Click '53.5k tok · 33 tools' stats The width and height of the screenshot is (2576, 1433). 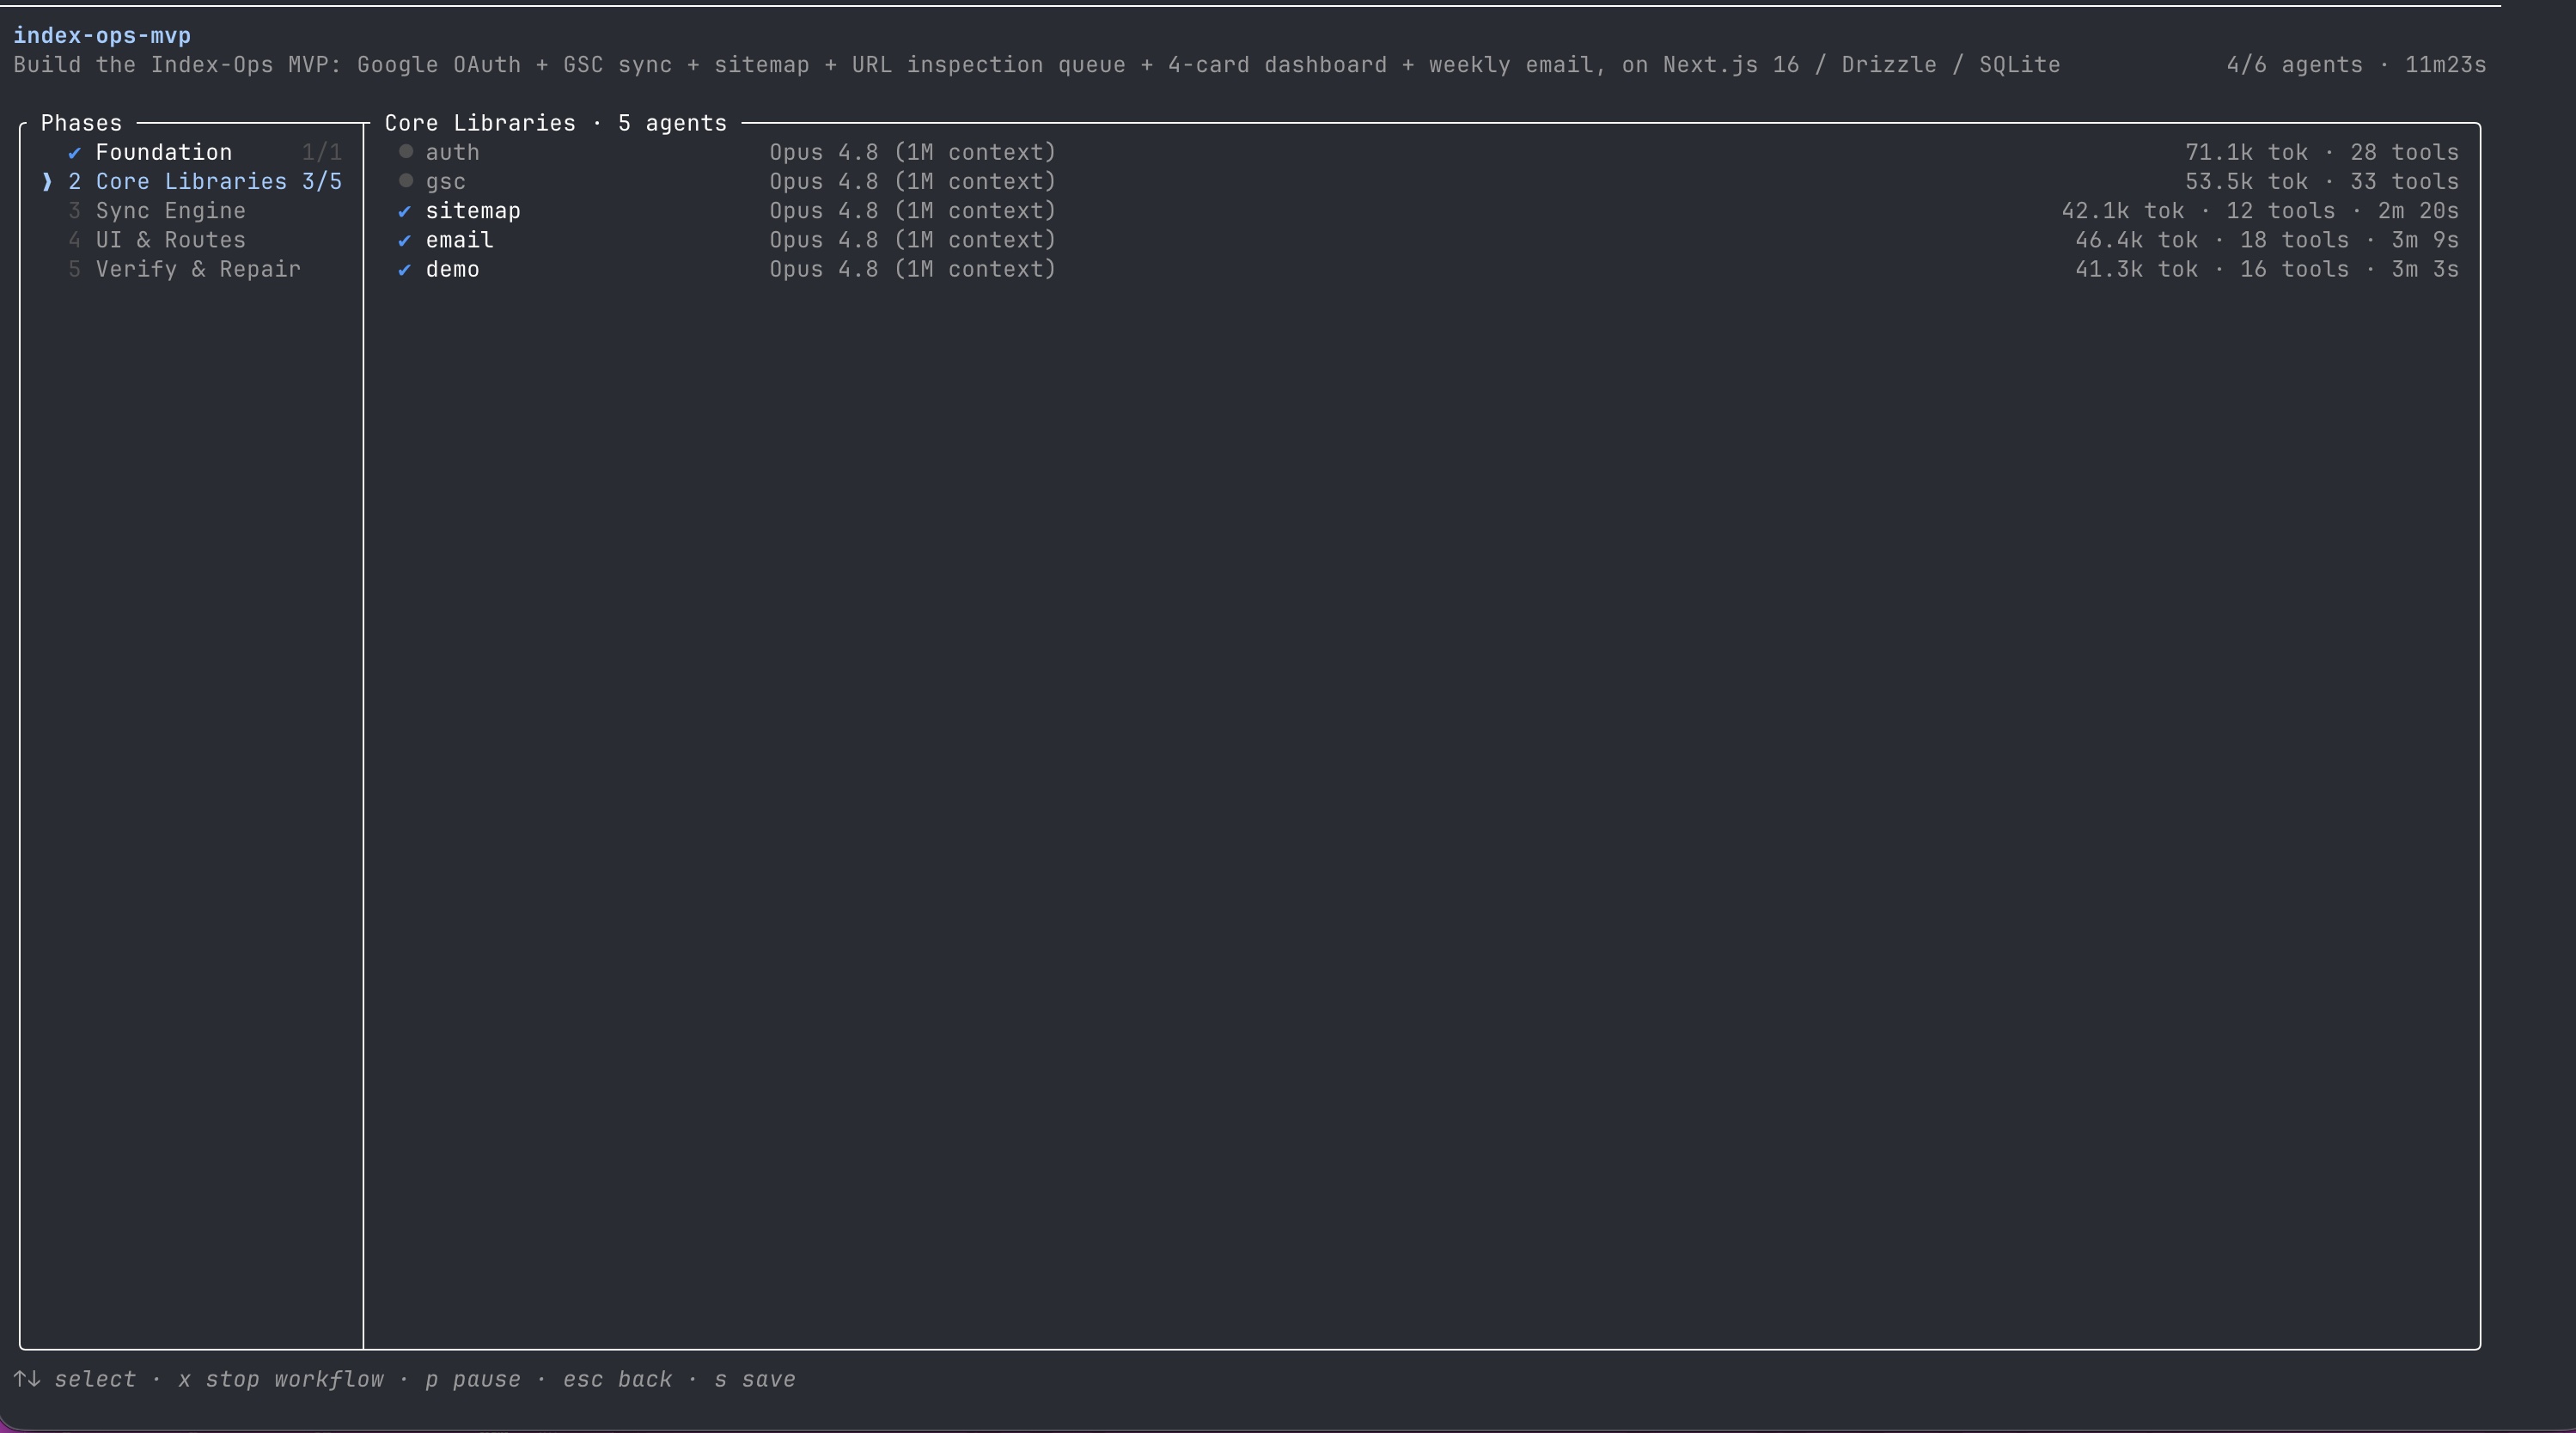point(2322,182)
